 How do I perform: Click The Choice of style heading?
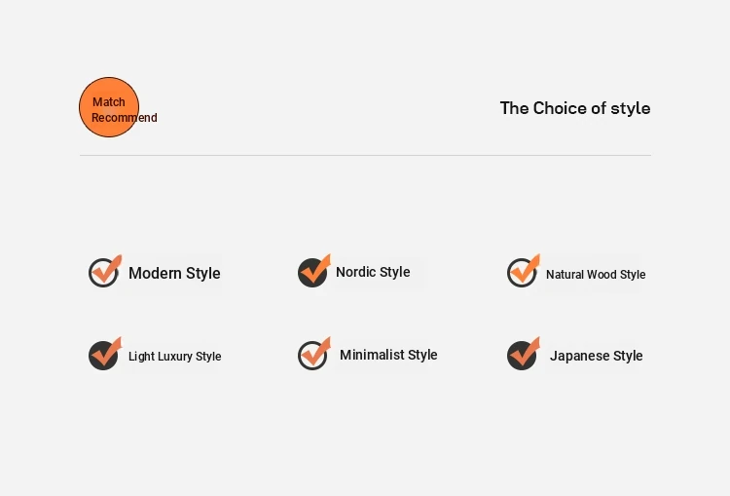click(575, 108)
